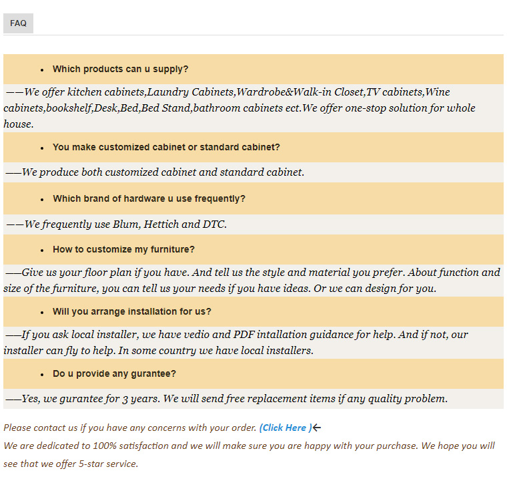The width and height of the screenshot is (507, 481).
Task: Click answer about local installer guidance
Action: [x=236, y=342]
